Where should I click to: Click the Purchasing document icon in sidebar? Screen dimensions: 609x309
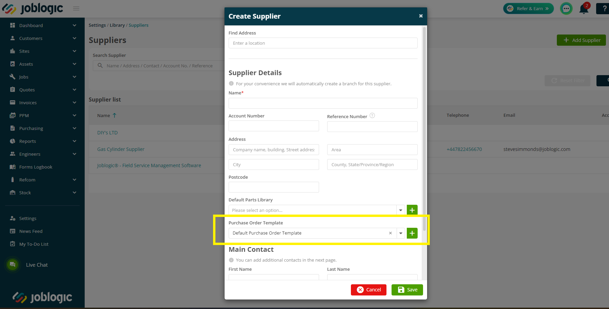pos(13,128)
